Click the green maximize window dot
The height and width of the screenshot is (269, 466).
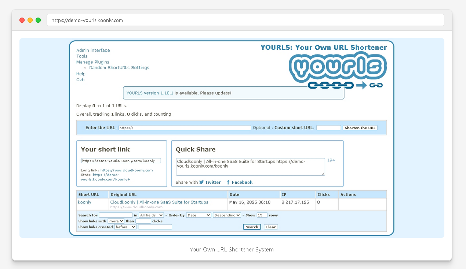pos(38,20)
